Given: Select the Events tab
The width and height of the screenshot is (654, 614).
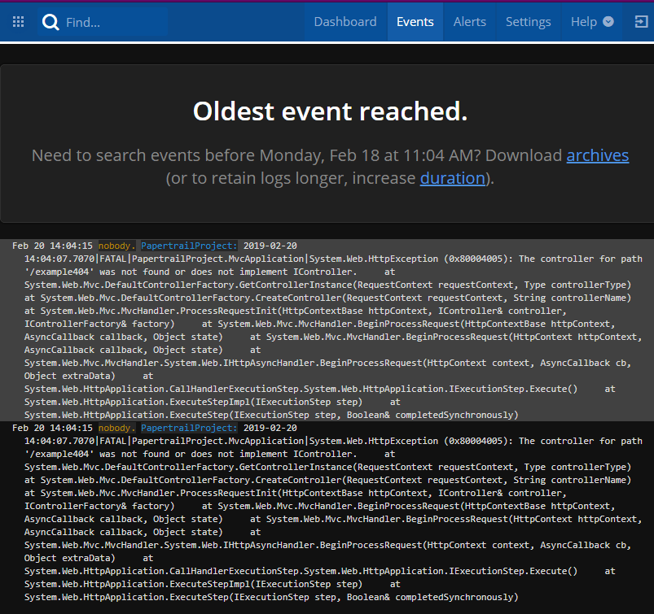Looking at the screenshot, I should coord(415,22).
